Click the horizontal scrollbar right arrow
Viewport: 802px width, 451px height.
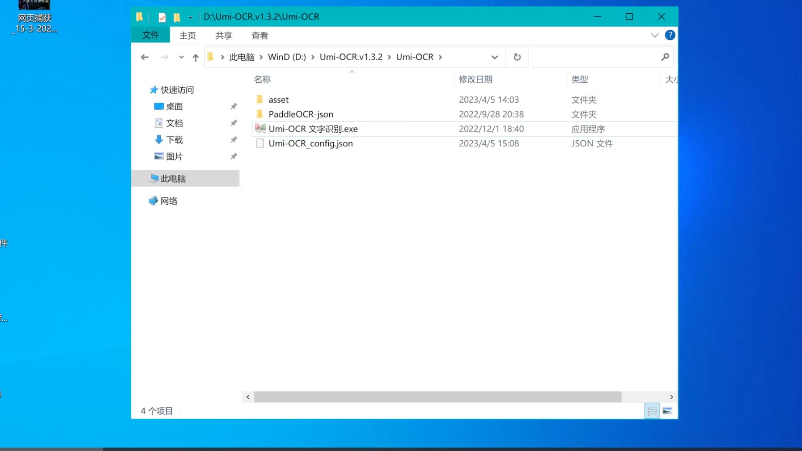click(x=671, y=397)
